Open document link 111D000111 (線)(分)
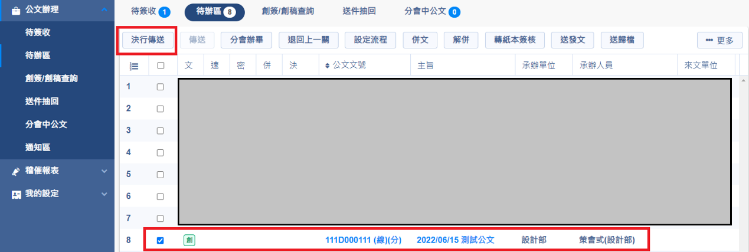Image resolution: width=749 pixels, height=252 pixels. tap(363, 240)
